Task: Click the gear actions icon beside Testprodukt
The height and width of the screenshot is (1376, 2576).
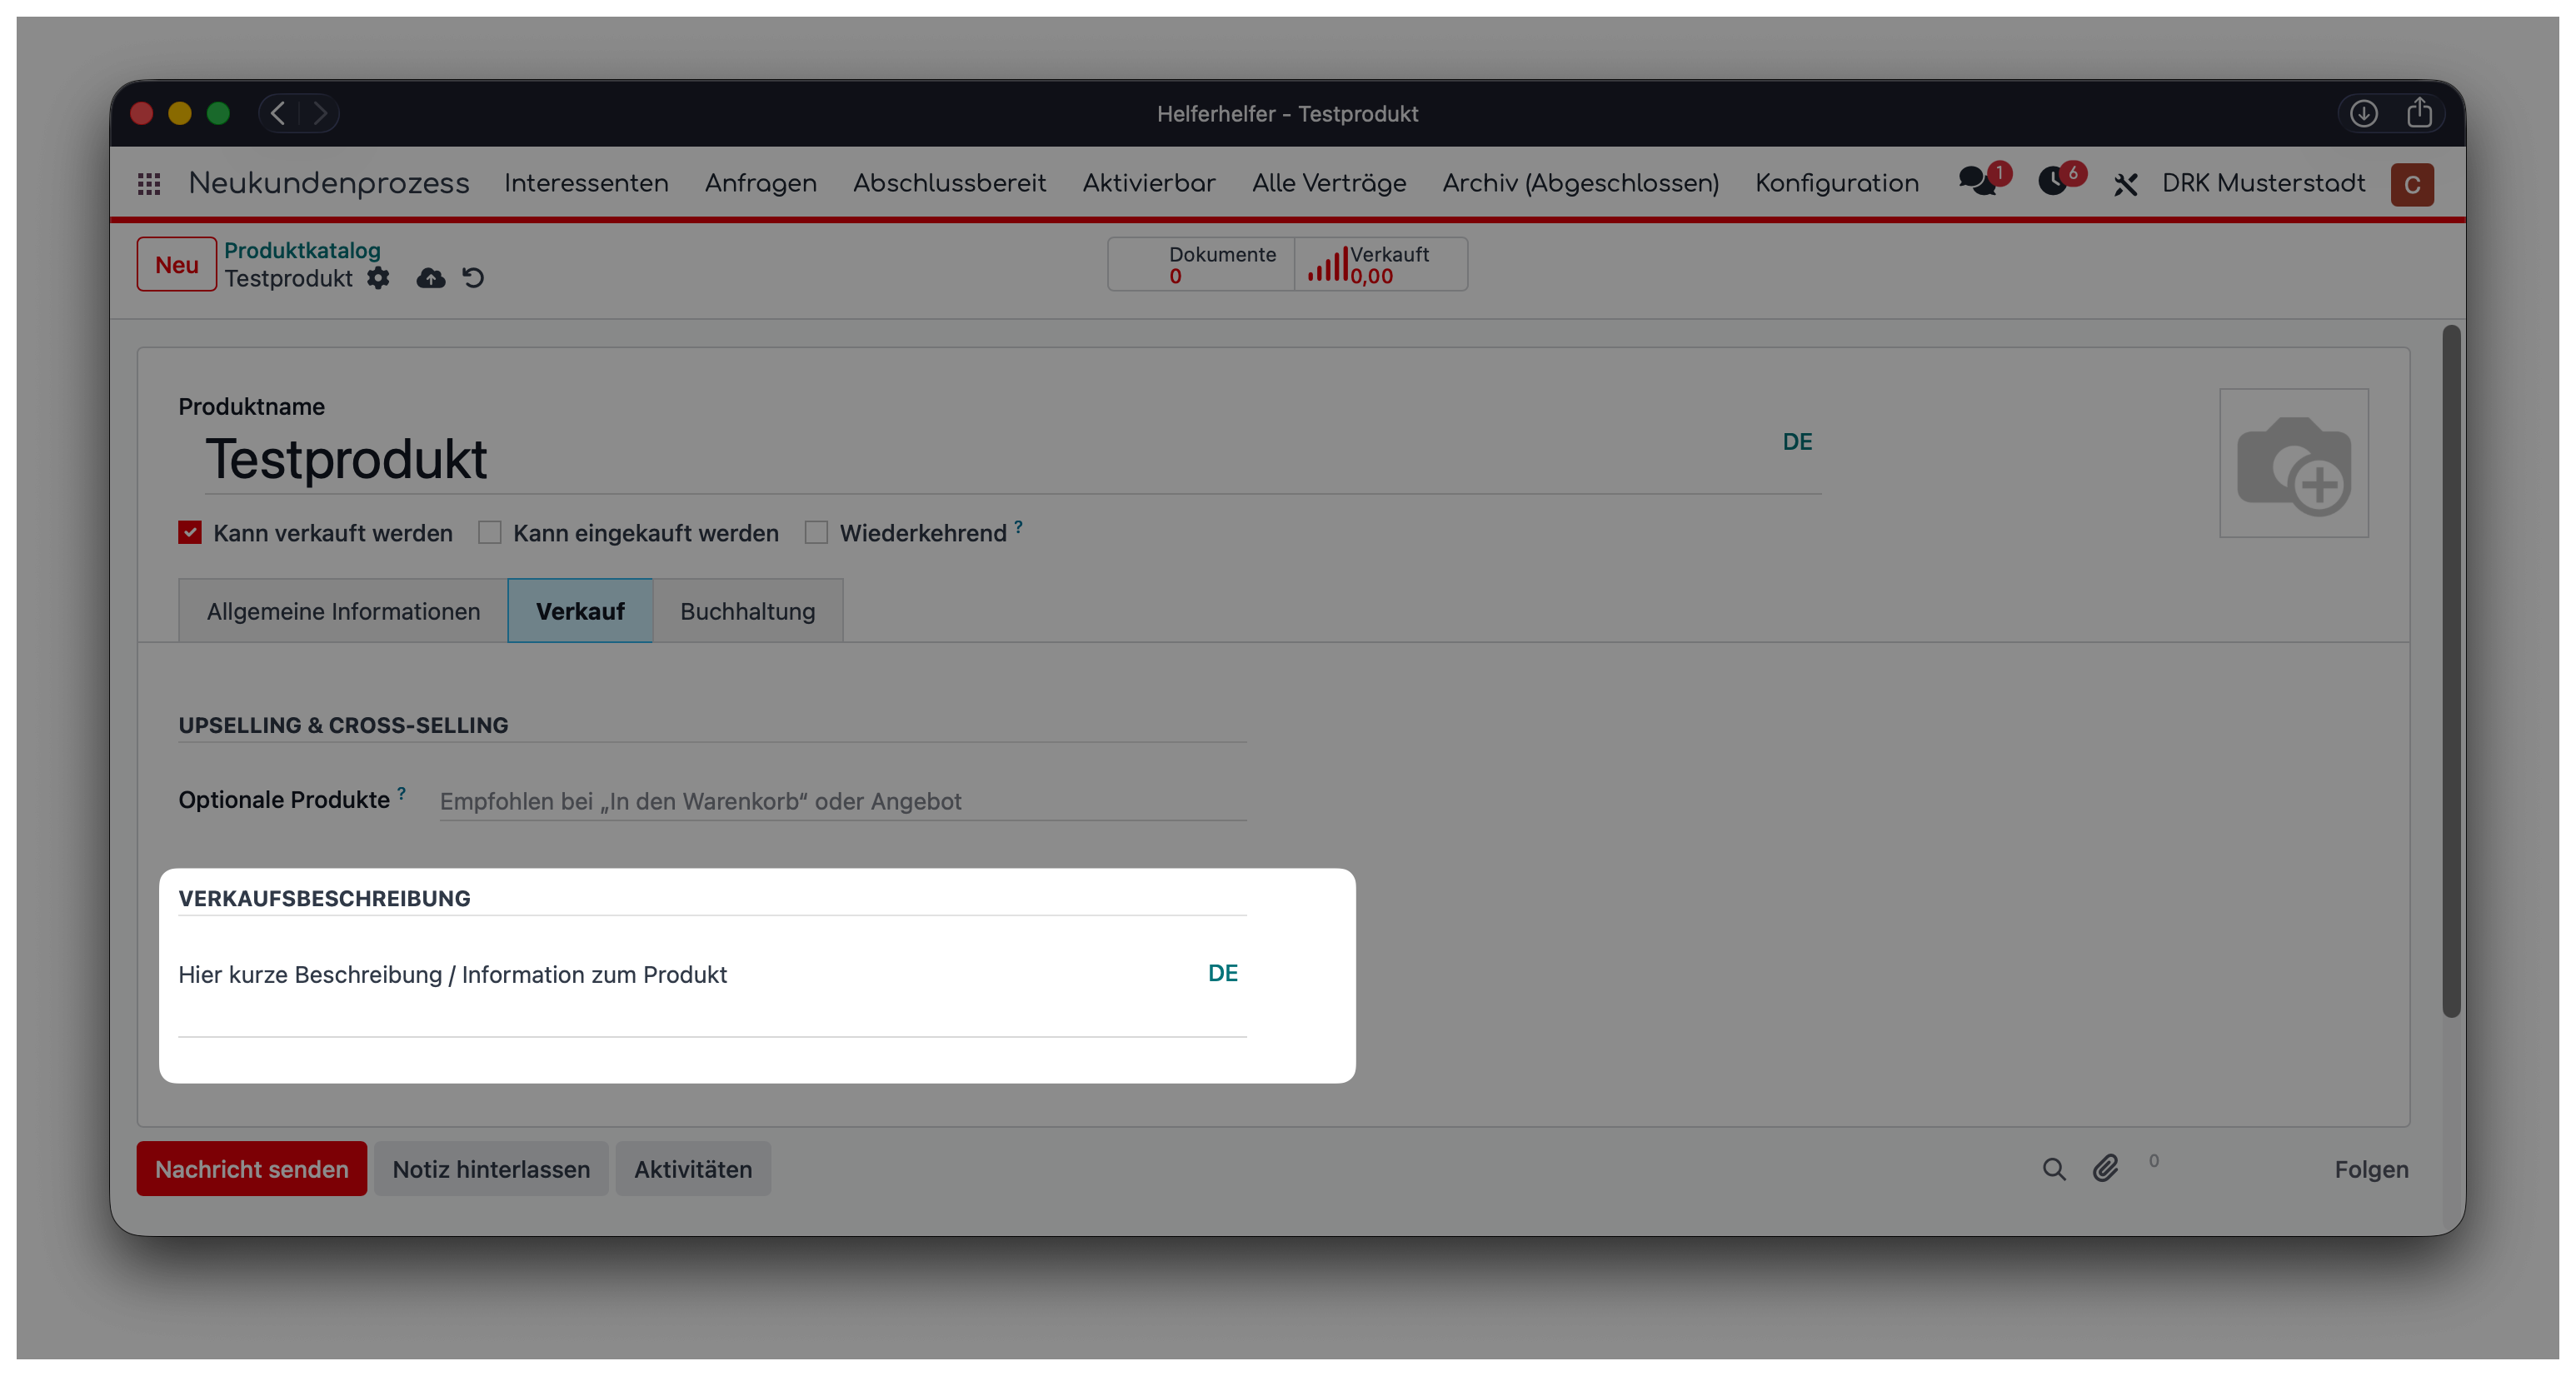Action: (x=378, y=278)
